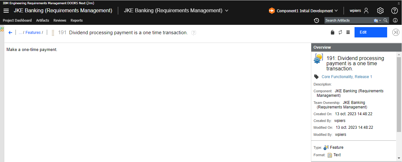The height and width of the screenshot is (162, 402).
Task: Go to Project Dashboard
Action: point(17,20)
